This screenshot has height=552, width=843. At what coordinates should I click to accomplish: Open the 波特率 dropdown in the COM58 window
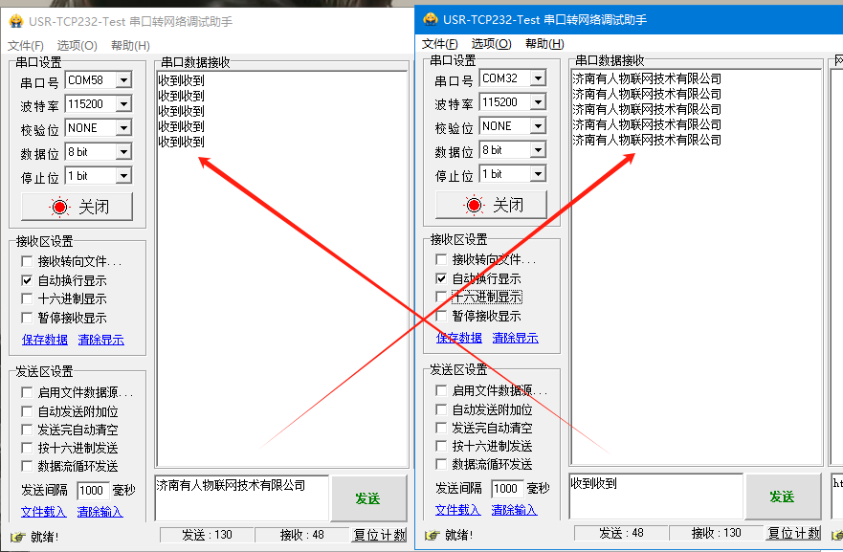click(x=122, y=105)
